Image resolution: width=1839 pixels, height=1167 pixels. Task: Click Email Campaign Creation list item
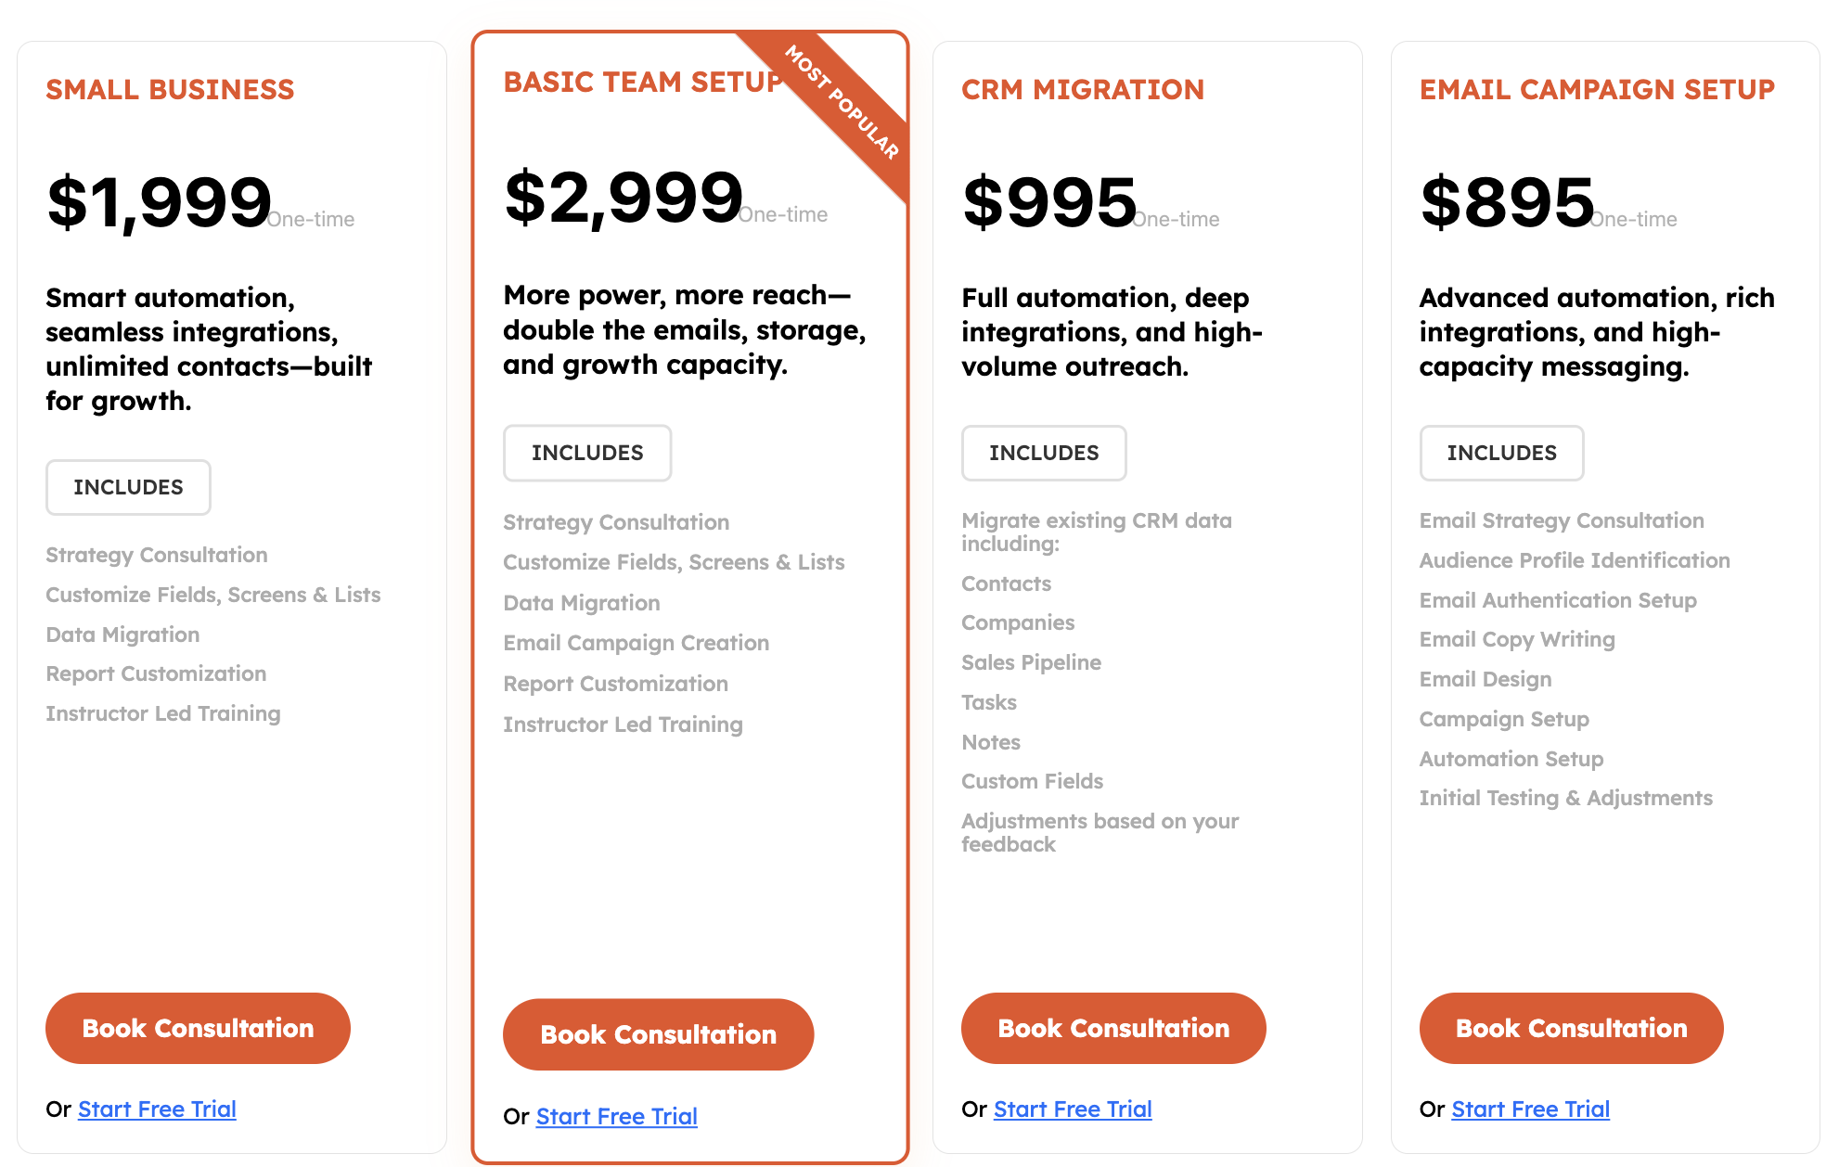click(636, 643)
